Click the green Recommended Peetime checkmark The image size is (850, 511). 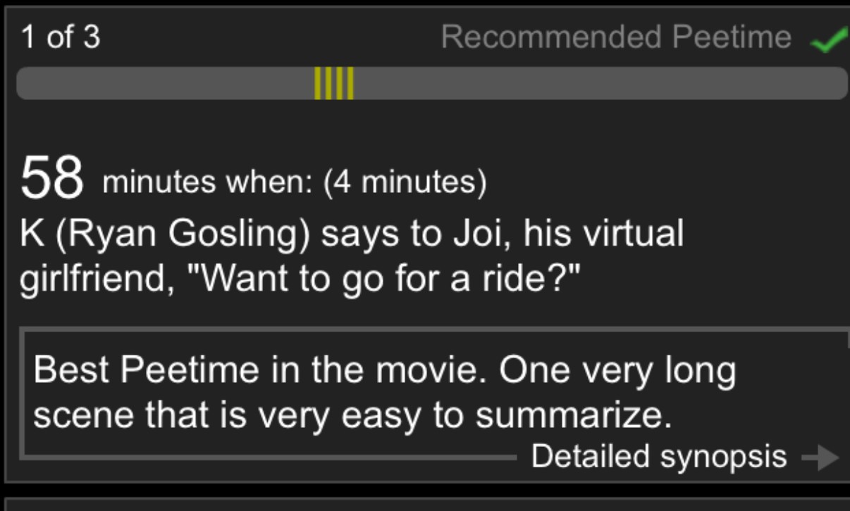click(x=830, y=42)
